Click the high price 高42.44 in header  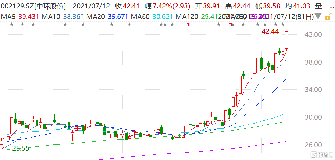[238, 6]
